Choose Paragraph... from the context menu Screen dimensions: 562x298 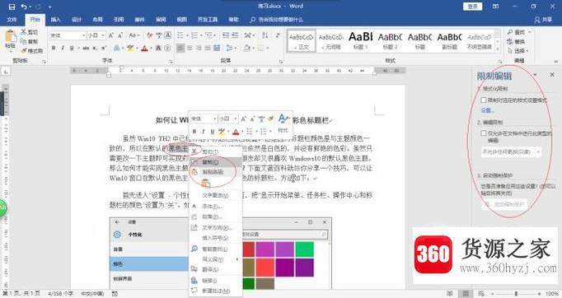tap(216, 217)
